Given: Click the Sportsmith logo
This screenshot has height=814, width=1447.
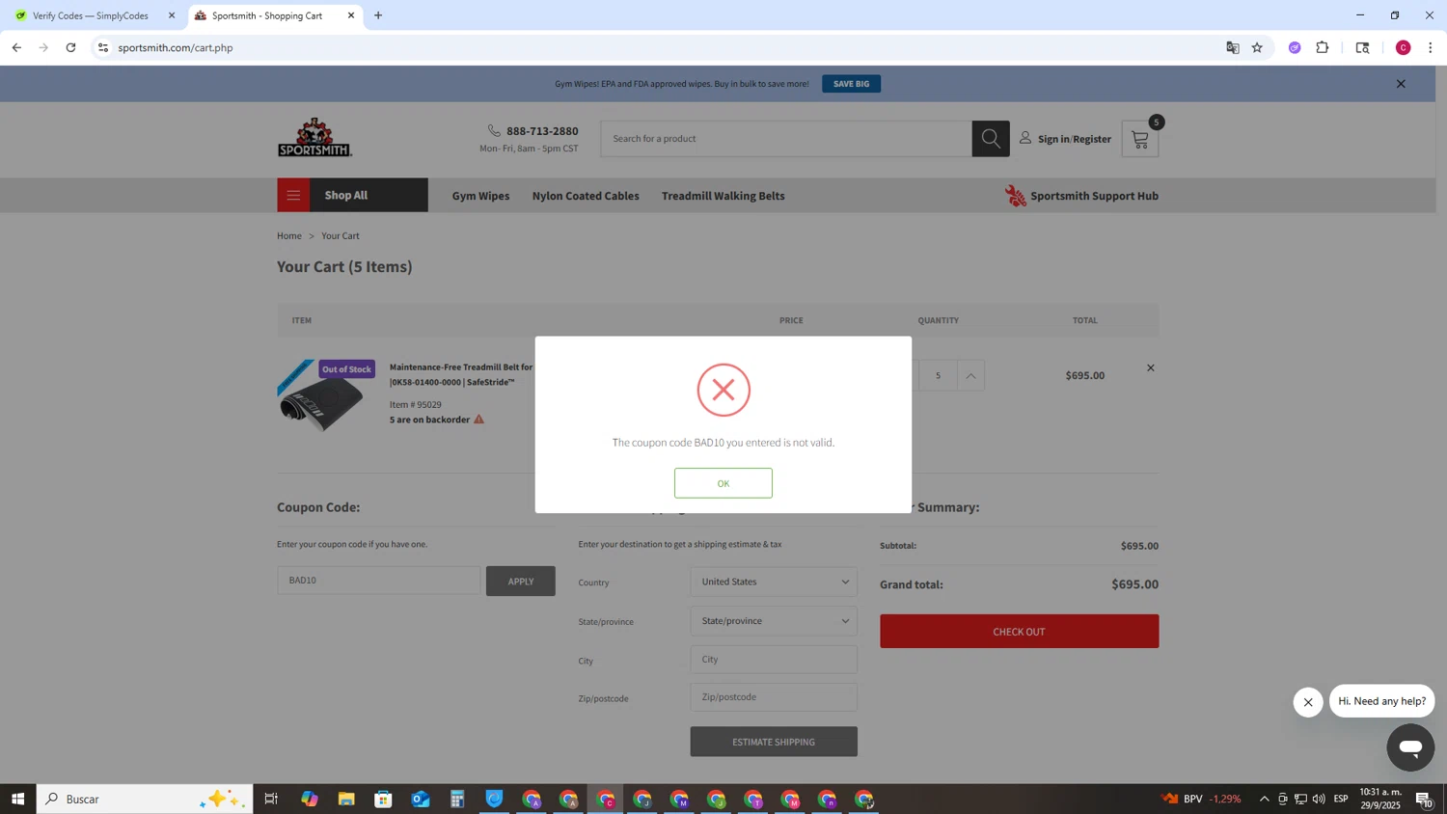Looking at the screenshot, I should click(x=314, y=138).
